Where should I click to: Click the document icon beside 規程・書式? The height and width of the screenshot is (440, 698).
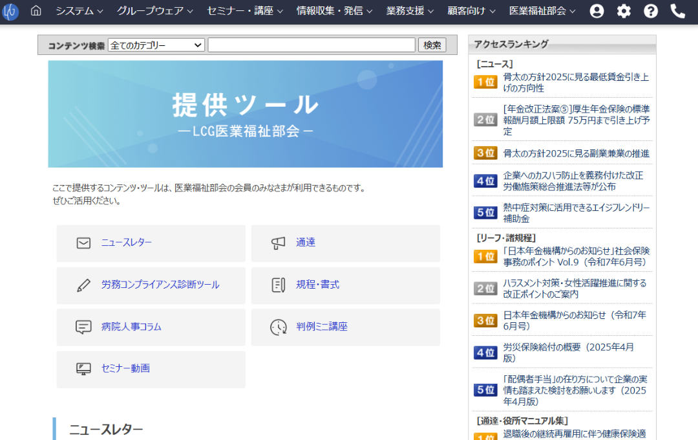278,285
